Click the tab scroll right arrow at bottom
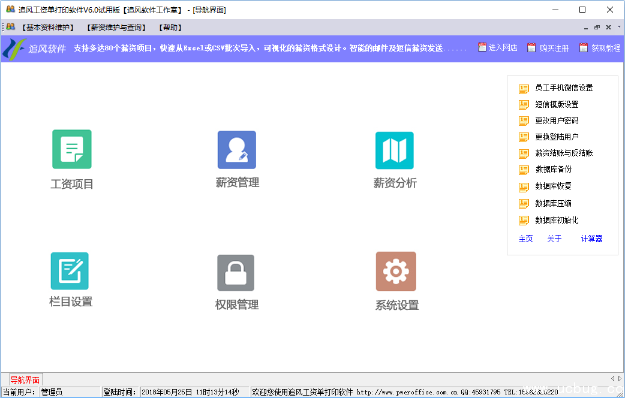 click(619, 378)
